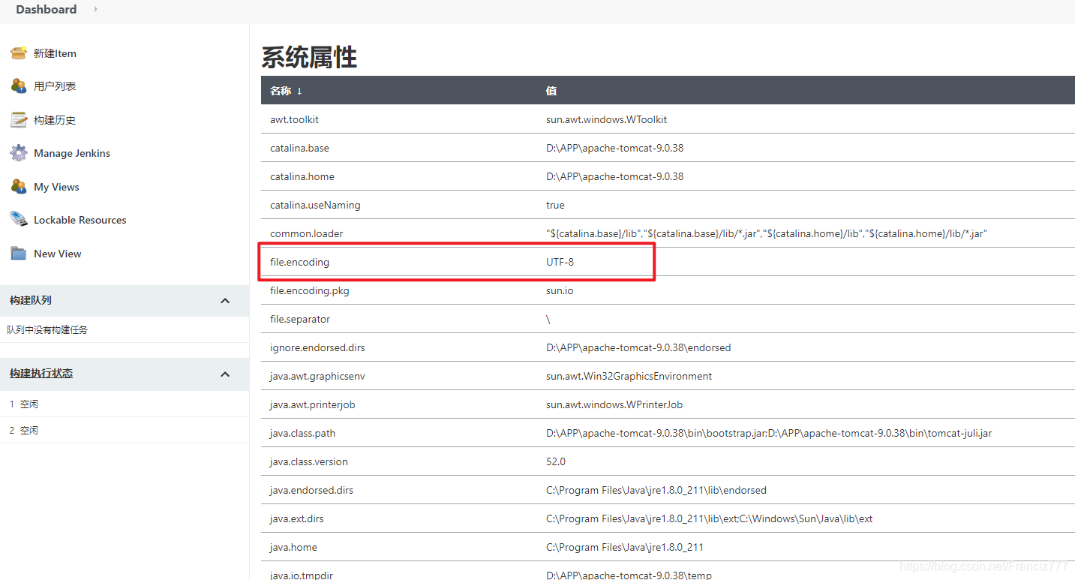Click the New View folder icon

pyautogui.click(x=18, y=254)
